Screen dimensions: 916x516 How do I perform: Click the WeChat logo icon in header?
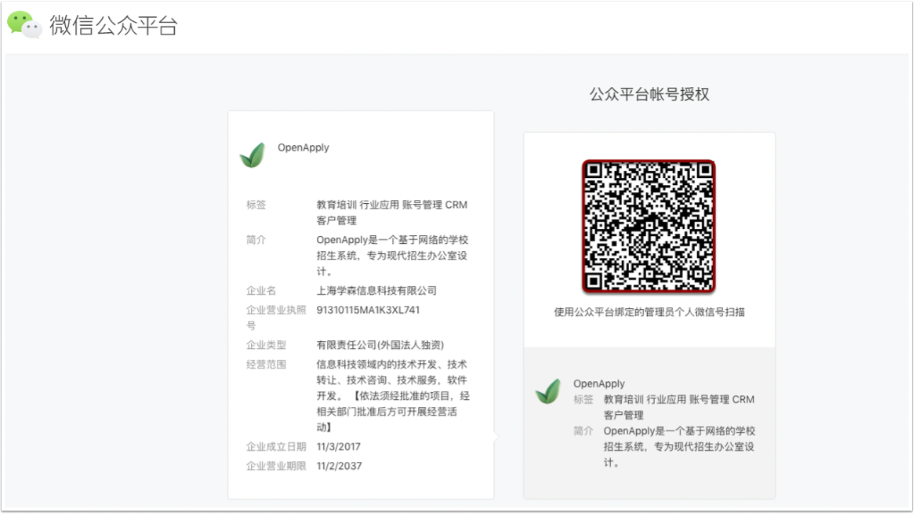click(24, 25)
